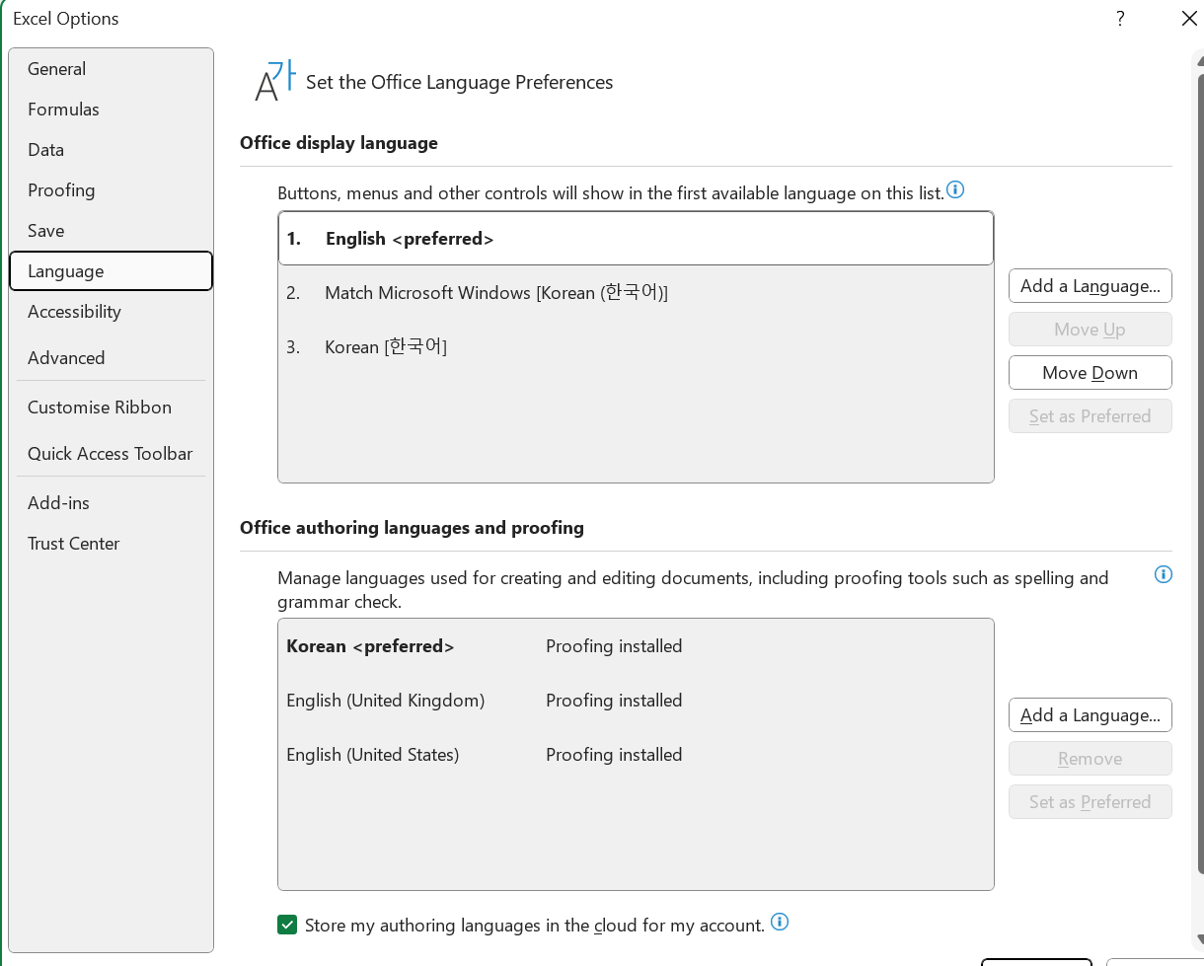Viewport: 1204px width, 966px height.
Task: Untick Store my authoring languages in the cloud
Action: tap(287, 925)
